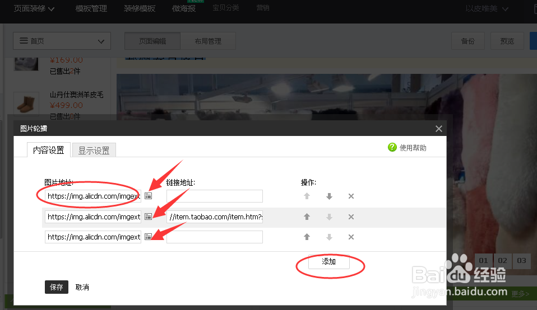Focus first row link address field
Image resolution: width=537 pixels, height=310 pixels.
(215, 196)
